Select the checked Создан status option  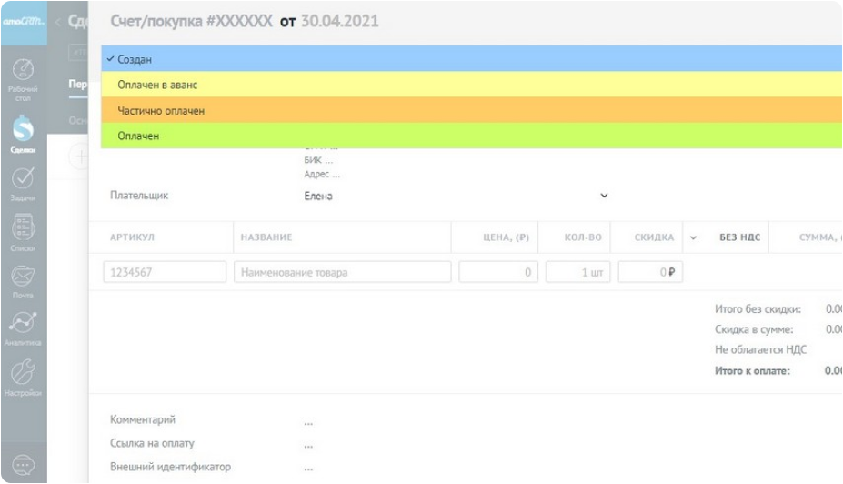[x=135, y=59]
